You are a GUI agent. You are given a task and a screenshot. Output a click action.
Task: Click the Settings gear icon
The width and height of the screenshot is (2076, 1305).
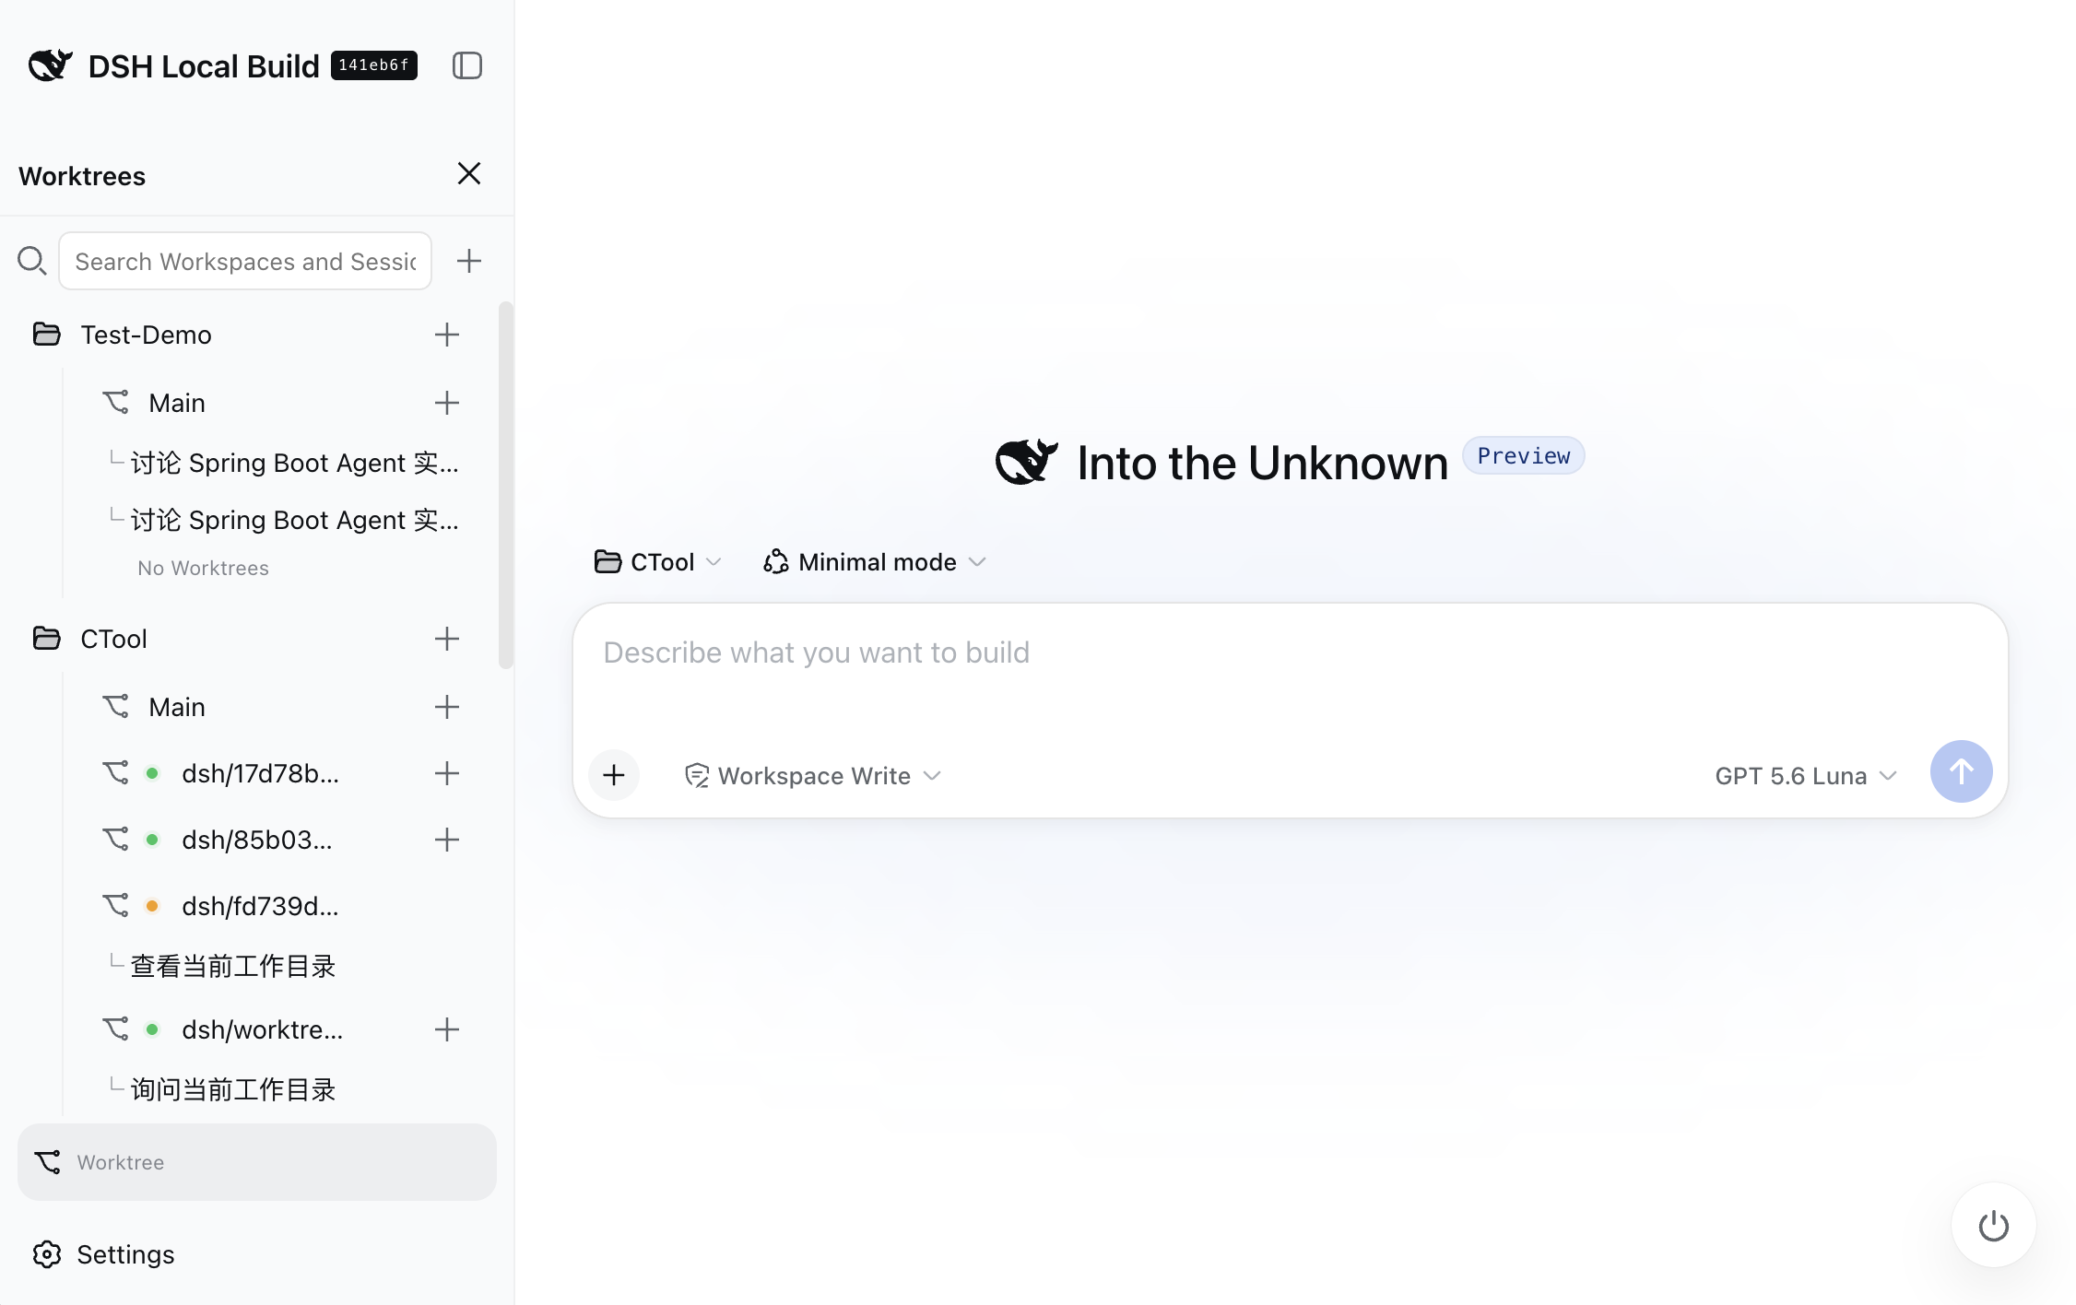(47, 1254)
